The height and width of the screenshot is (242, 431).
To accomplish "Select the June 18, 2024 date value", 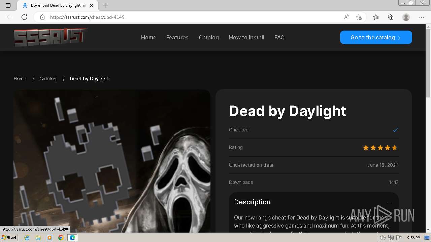I will [383, 165].
